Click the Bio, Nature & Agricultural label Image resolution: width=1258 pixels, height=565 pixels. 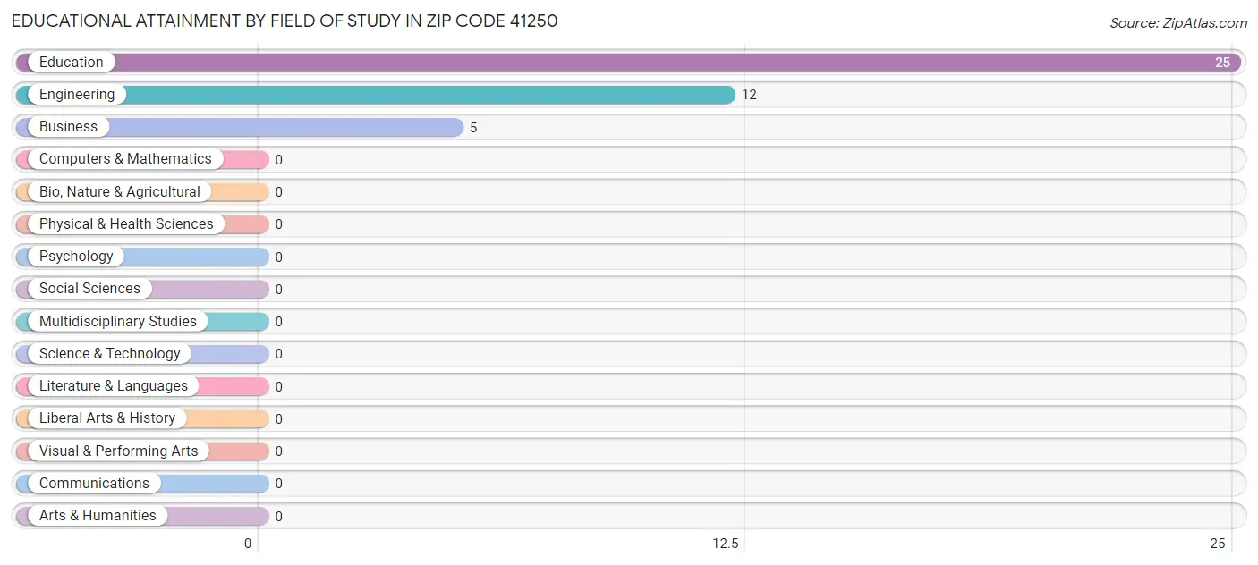point(120,191)
